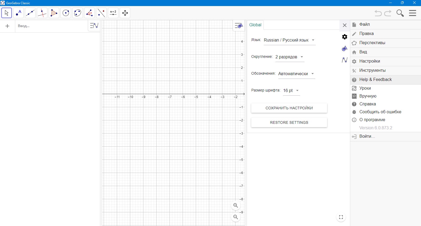Open the Размер шрифта font size dropdown
421x226 pixels.
tap(291, 91)
